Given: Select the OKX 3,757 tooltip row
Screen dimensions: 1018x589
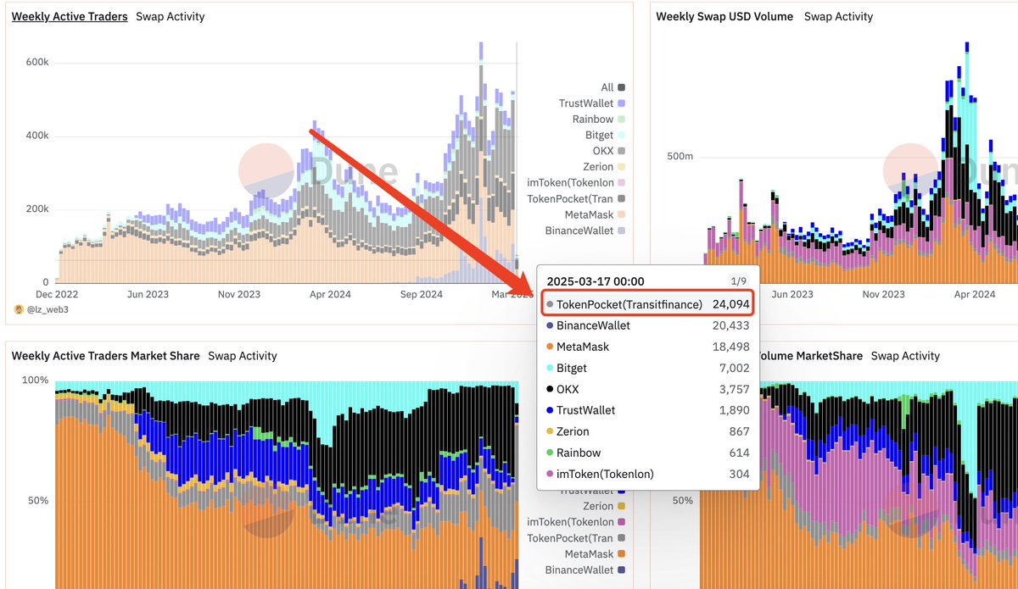Looking at the screenshot, I should point(648,389).
